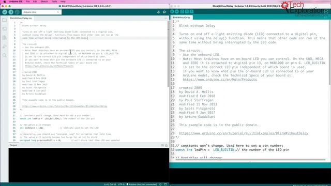
Task: Open tab dropdown arrow in Arduino 1.8.20
Action: (326, 17)
